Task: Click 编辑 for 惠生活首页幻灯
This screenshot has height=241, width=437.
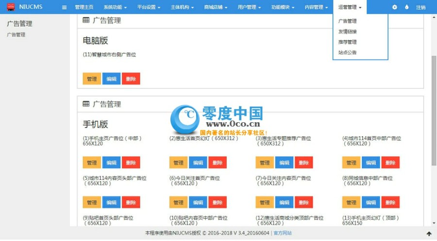Action: [x=198, y=162]
